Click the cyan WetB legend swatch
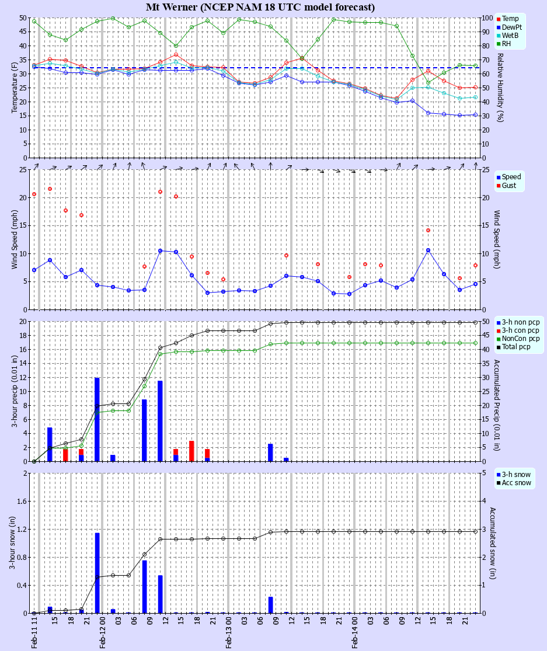The image size is (547, 651). coord(498,36)
